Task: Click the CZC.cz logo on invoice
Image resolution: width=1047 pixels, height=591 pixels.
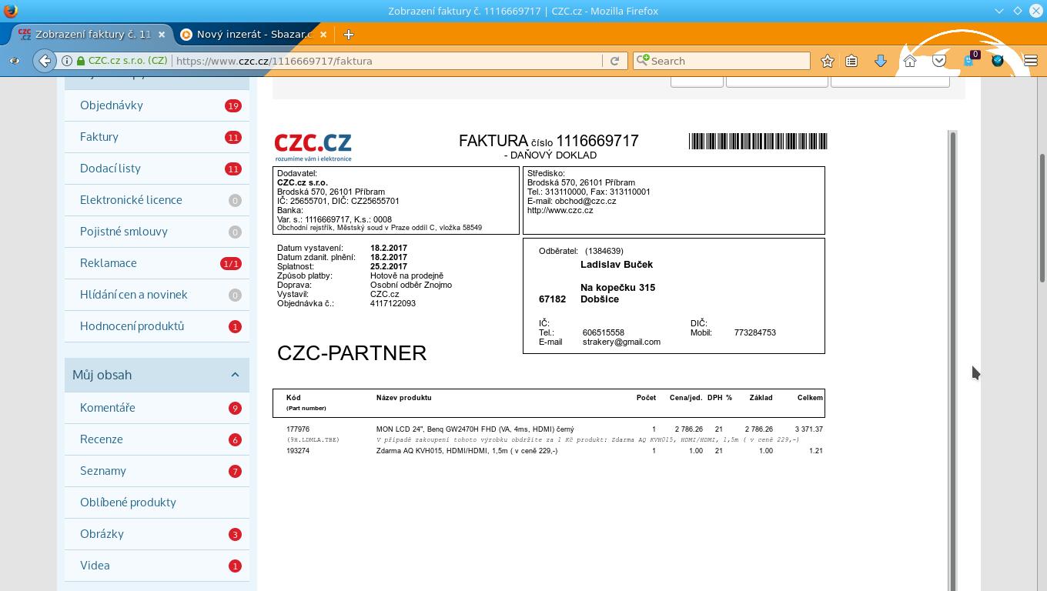Action: 313,146
